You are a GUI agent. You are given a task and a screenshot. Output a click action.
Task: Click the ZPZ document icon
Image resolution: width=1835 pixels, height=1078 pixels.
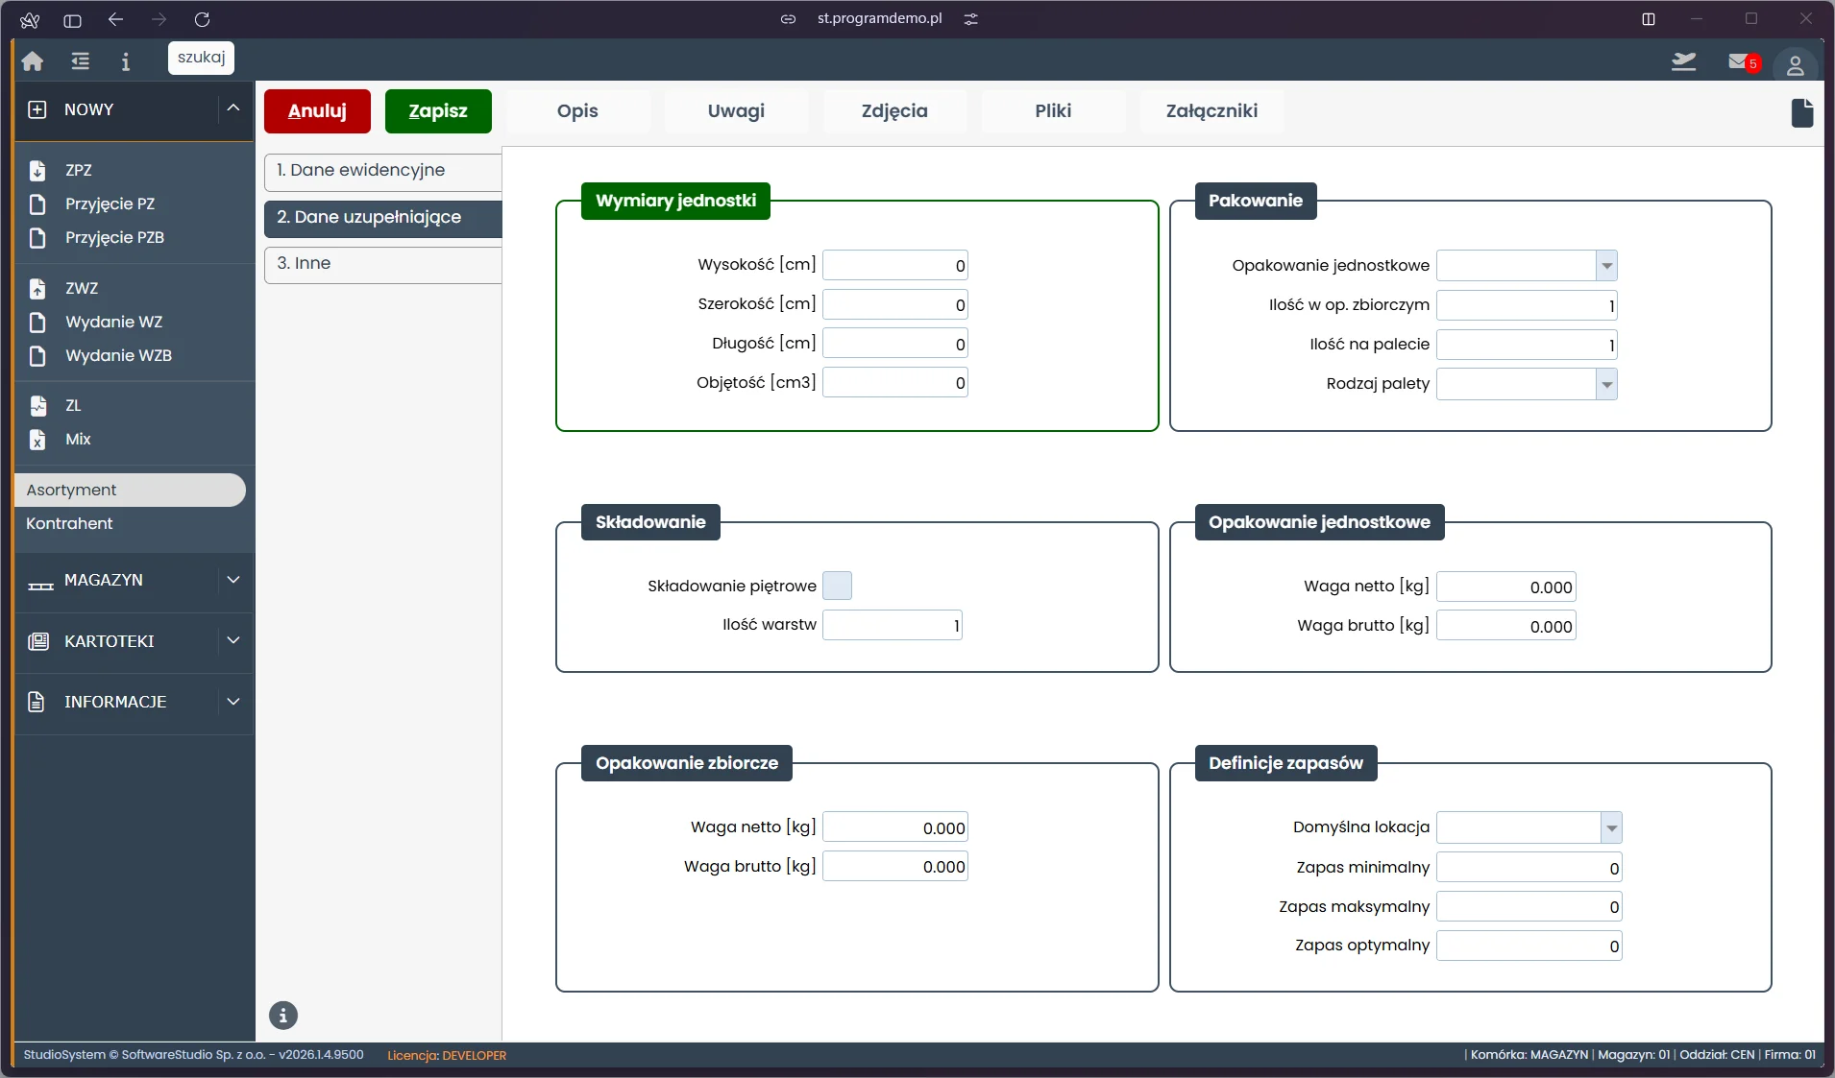tap(37, 170)
